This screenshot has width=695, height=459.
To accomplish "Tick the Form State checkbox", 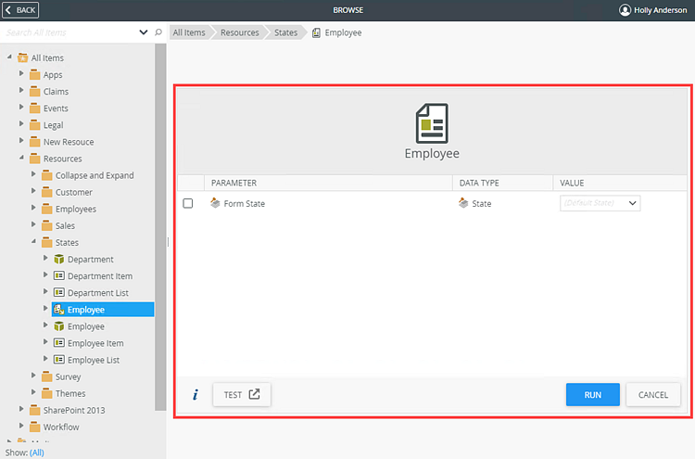I will [188, 203].
